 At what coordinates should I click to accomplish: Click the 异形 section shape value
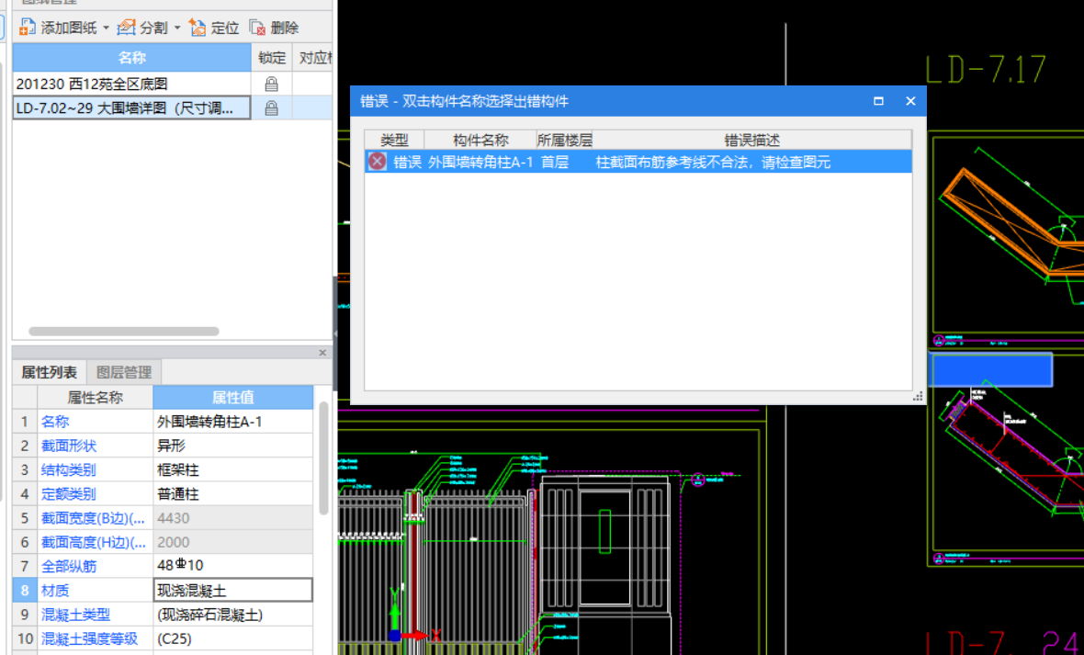click(x=233, y=446)
